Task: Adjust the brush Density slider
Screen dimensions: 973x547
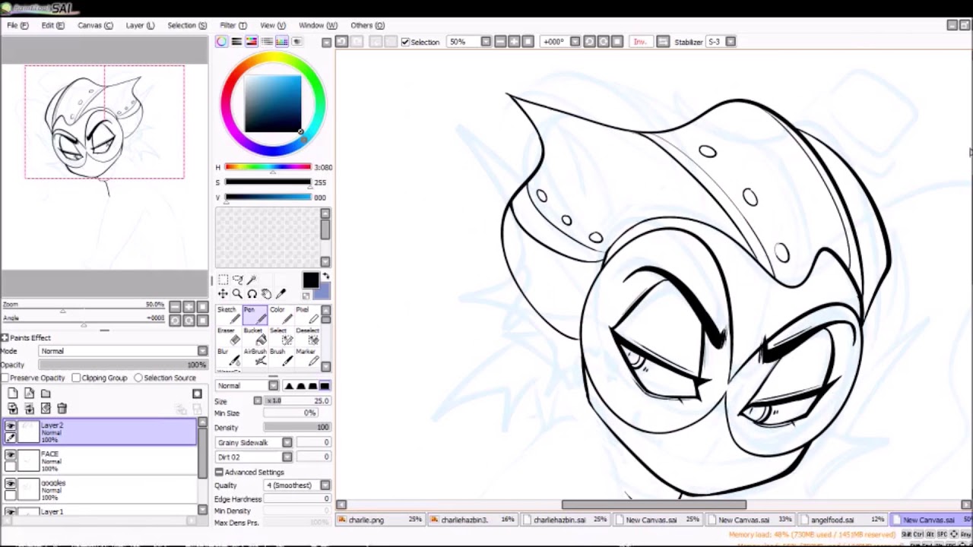Action: (296, 428)
